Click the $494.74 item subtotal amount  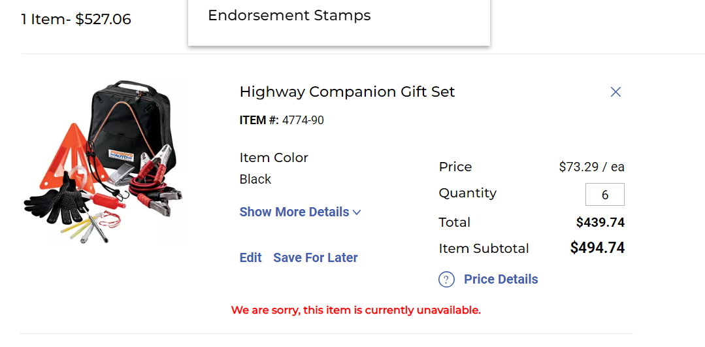tap(597, 248)
